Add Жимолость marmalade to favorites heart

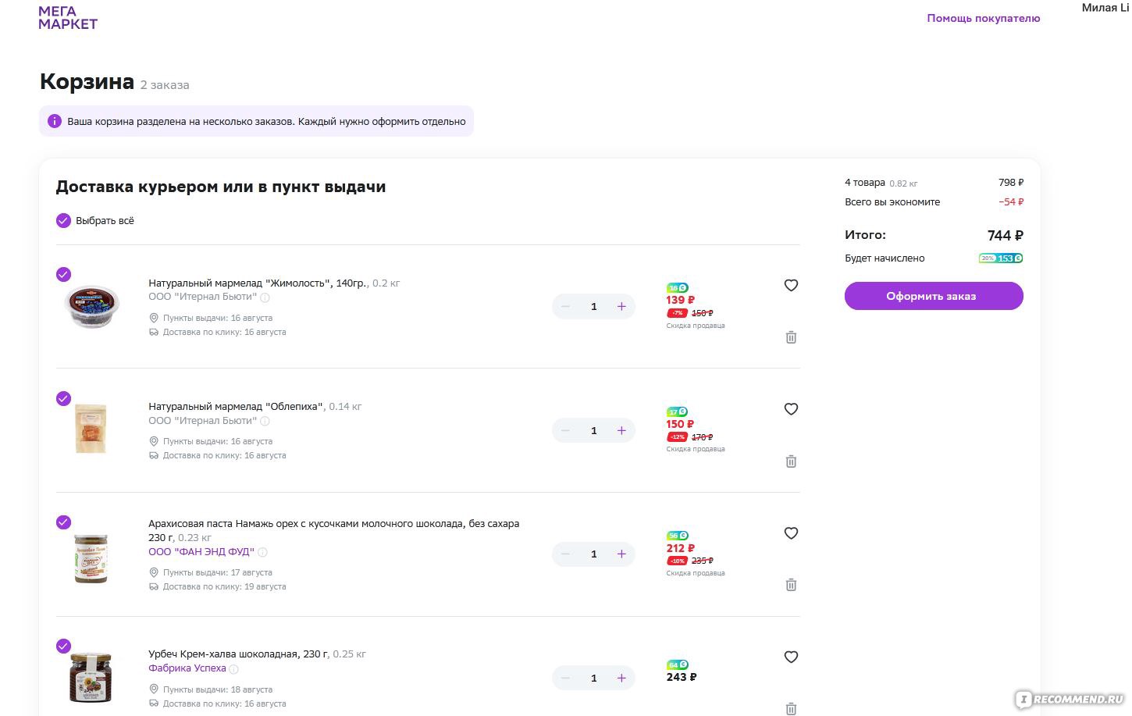pos(791,286)
